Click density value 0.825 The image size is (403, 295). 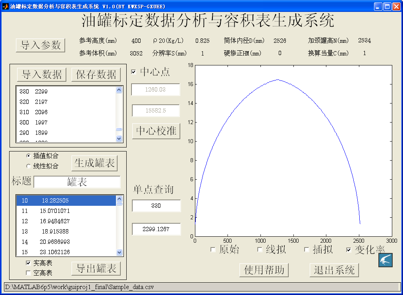[x=202, y=41]
